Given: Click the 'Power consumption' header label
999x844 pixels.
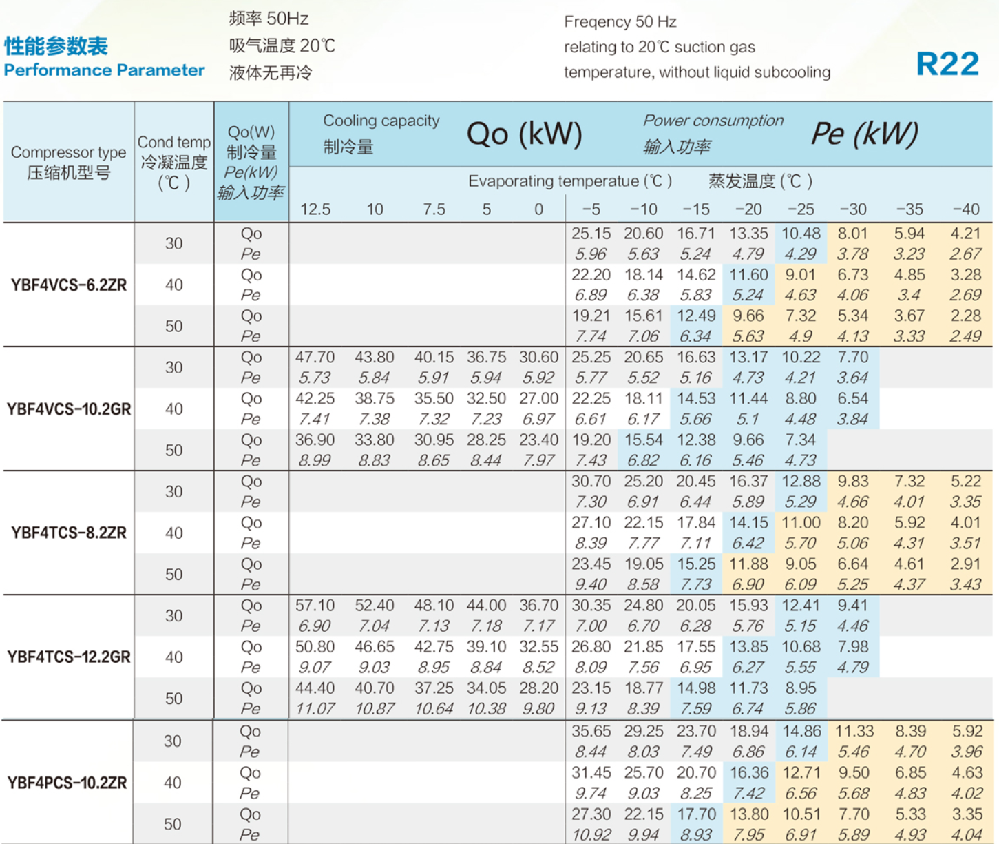Looking at the screenshot, I should pyautogui.click(x=713, y=121).
